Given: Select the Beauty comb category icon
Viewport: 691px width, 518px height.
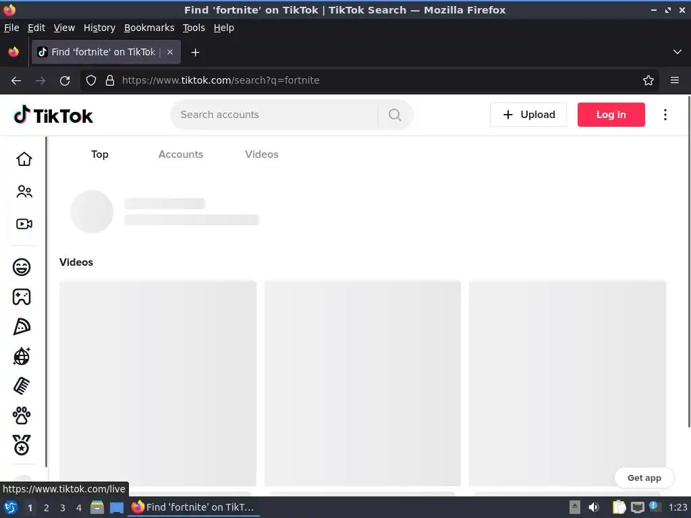Looking at the screenshot, I should (x=22, y=386).
